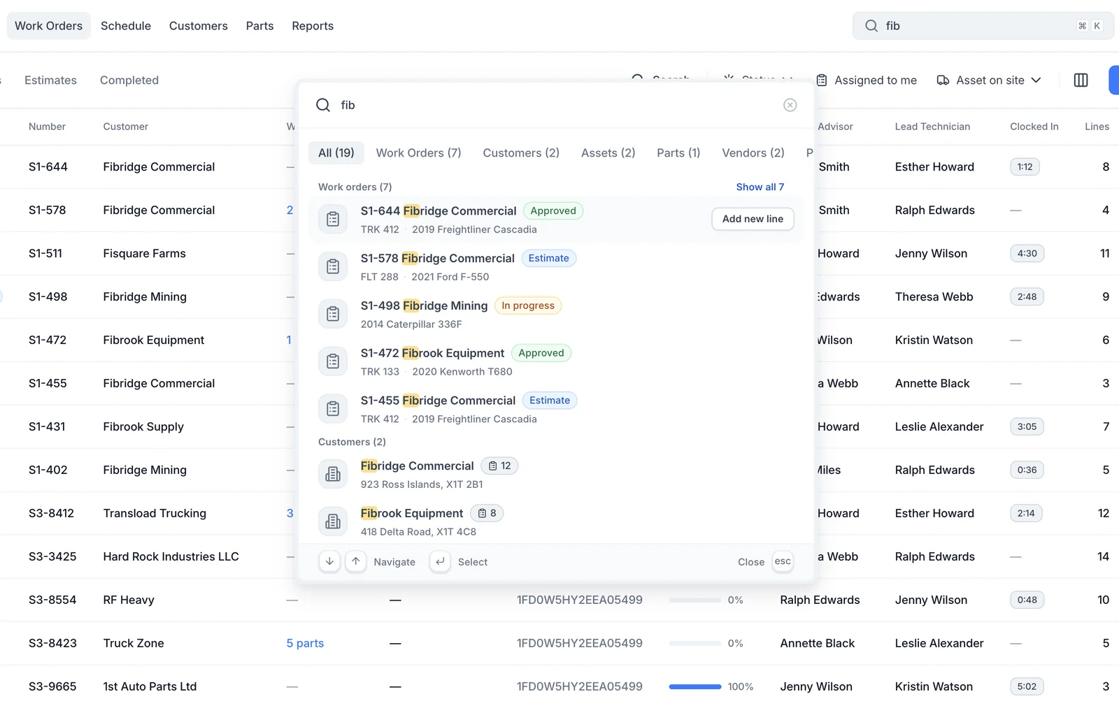Click the ⌘K shortcut badge
Screen dimensions: 1119x706
1090,26
